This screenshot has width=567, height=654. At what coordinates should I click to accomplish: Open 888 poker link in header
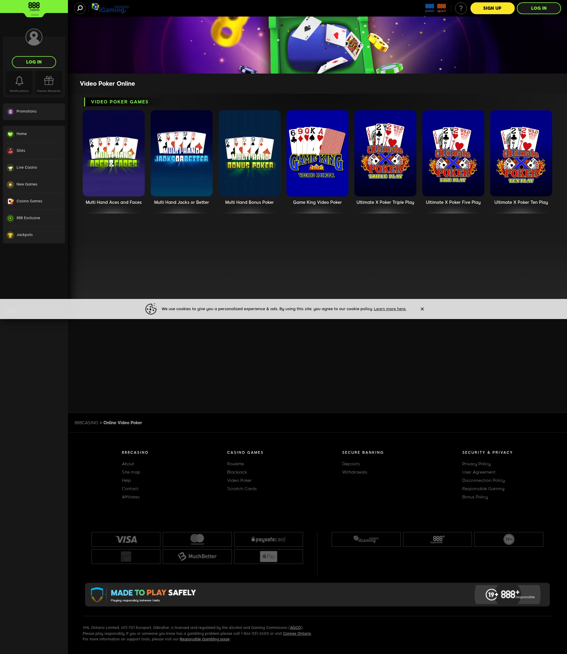(430, 8)
